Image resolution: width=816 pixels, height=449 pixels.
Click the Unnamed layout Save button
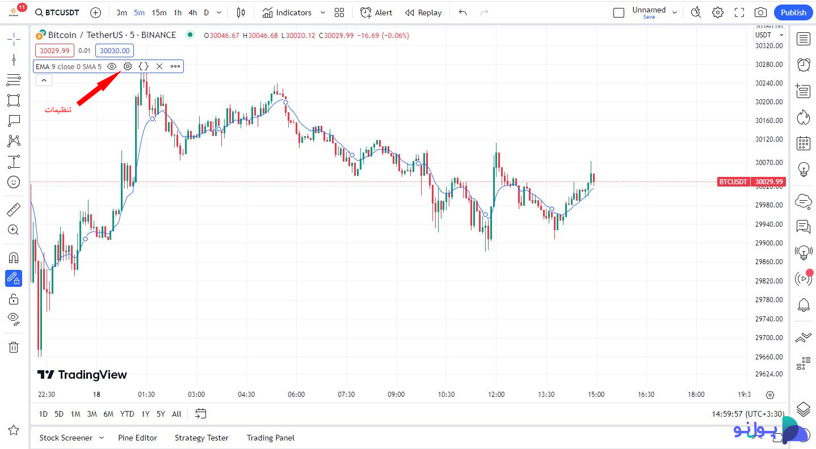coord(649,17)
